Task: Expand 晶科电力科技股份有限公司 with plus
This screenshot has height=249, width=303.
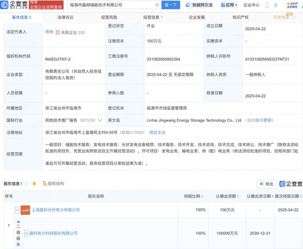Action: coord(26,233)
